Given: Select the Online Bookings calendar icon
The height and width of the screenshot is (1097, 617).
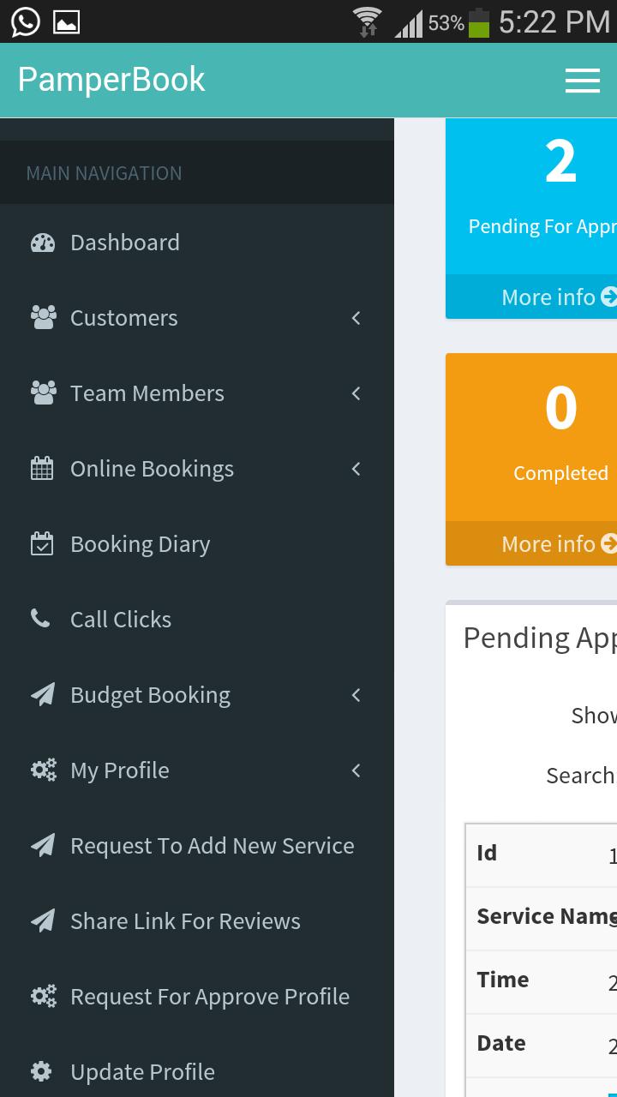Looking at the screenshot, I should tap(43, 469).
